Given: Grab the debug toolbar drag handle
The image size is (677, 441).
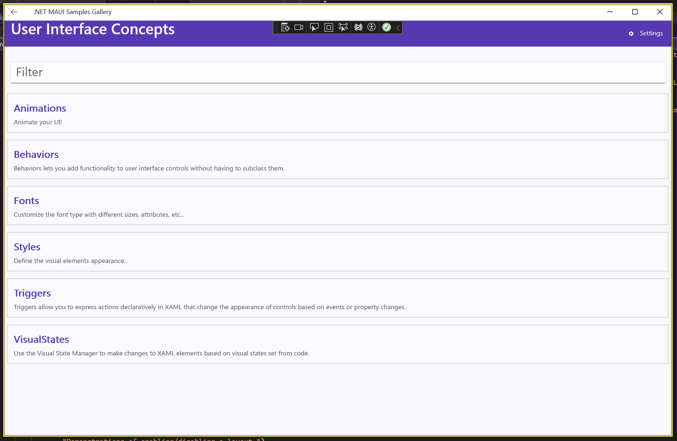Looking at the screenshot, I should tap(276, 27).
